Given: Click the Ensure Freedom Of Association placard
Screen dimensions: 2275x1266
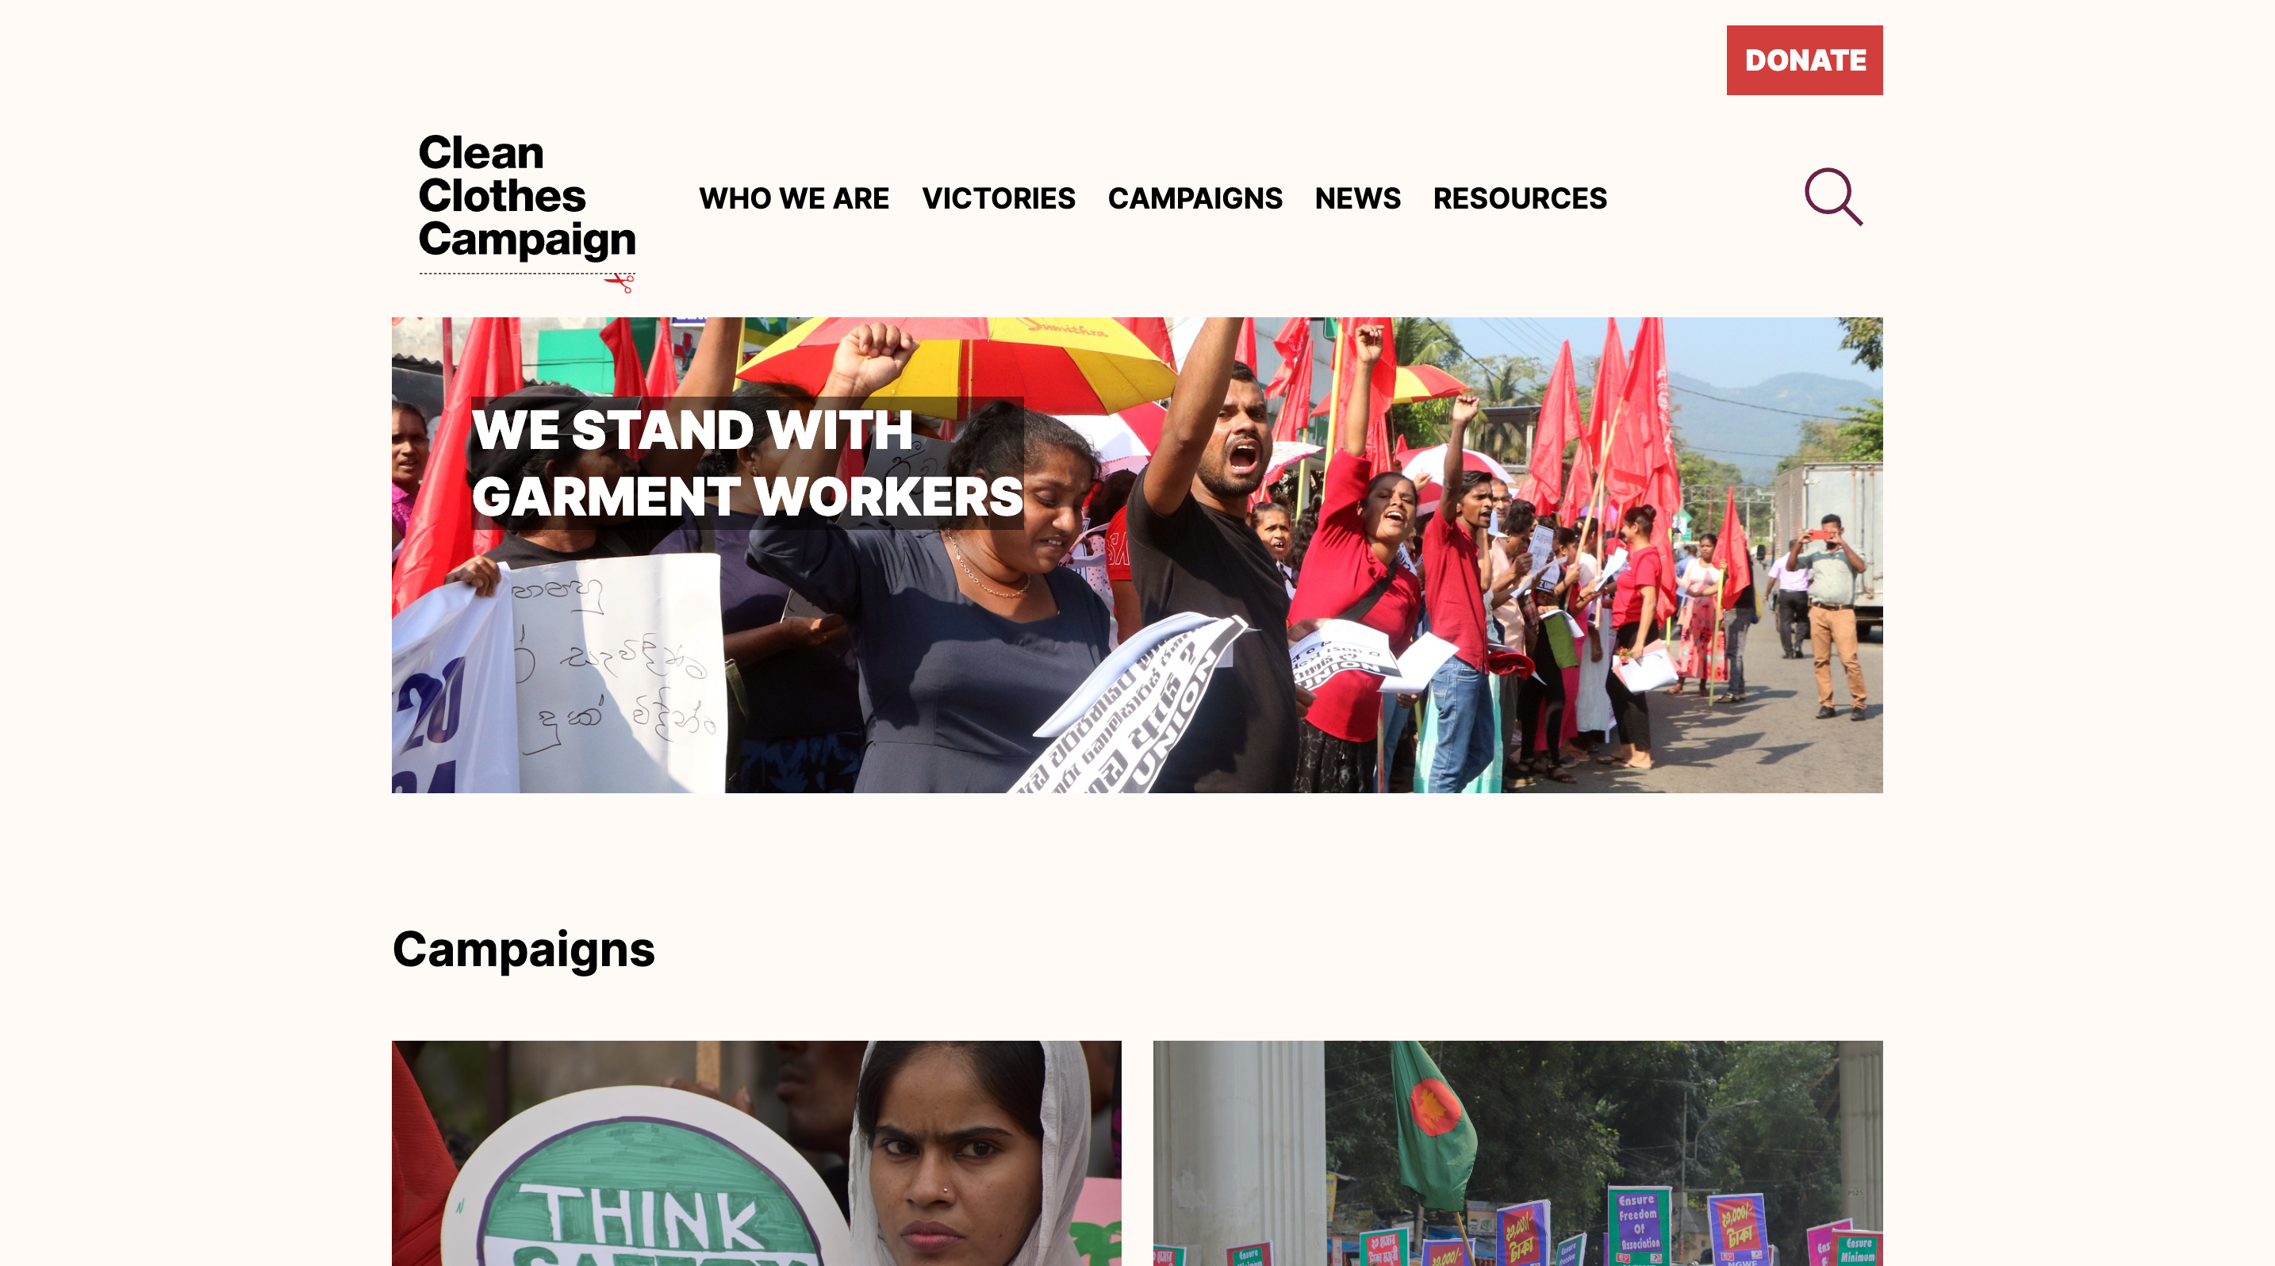Looking at the screenshot, I should pos(1639,1226).
